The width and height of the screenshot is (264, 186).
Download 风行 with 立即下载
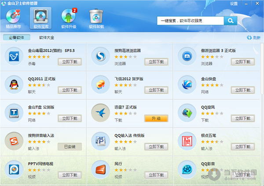point(156,175)
